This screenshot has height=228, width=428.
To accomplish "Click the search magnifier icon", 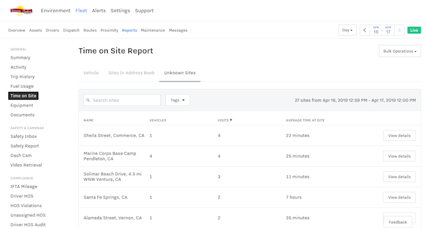I will click(88, 100).
